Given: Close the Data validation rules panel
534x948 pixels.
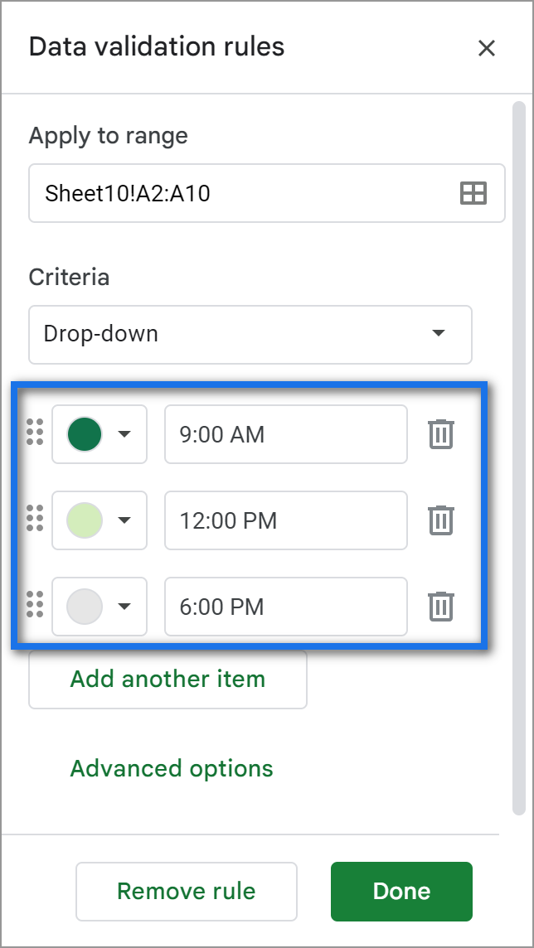Looking at the screenshot, I should 487,47.
